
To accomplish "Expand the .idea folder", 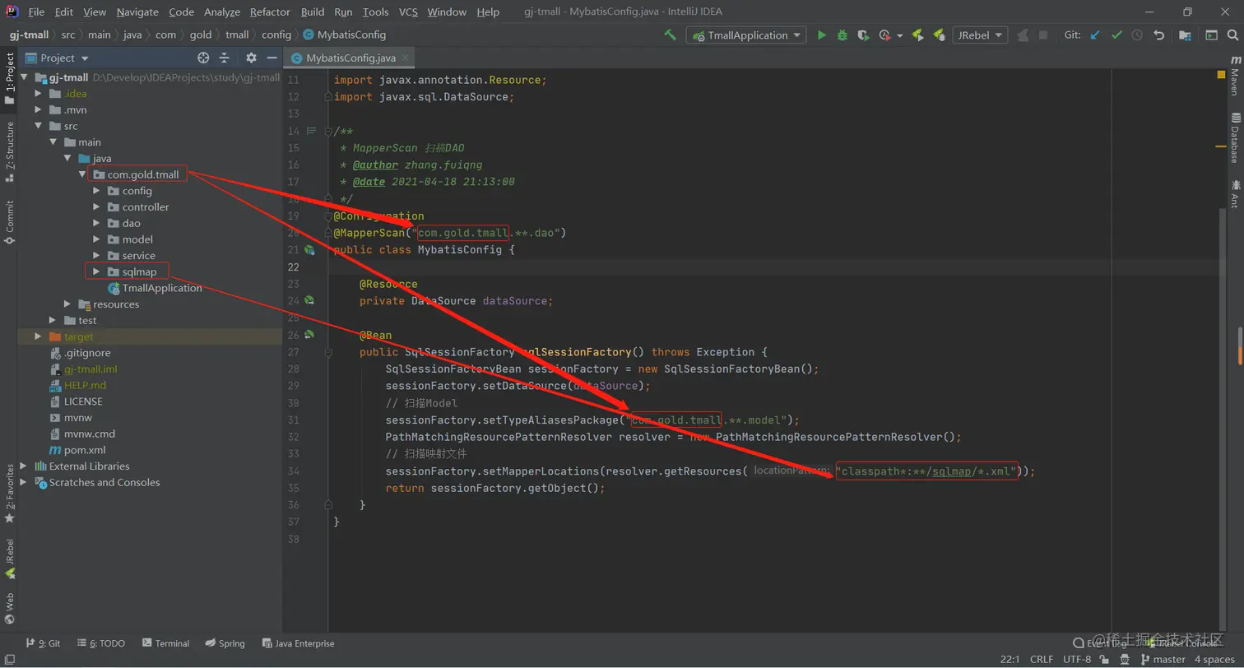I will (x=38, y=94).
